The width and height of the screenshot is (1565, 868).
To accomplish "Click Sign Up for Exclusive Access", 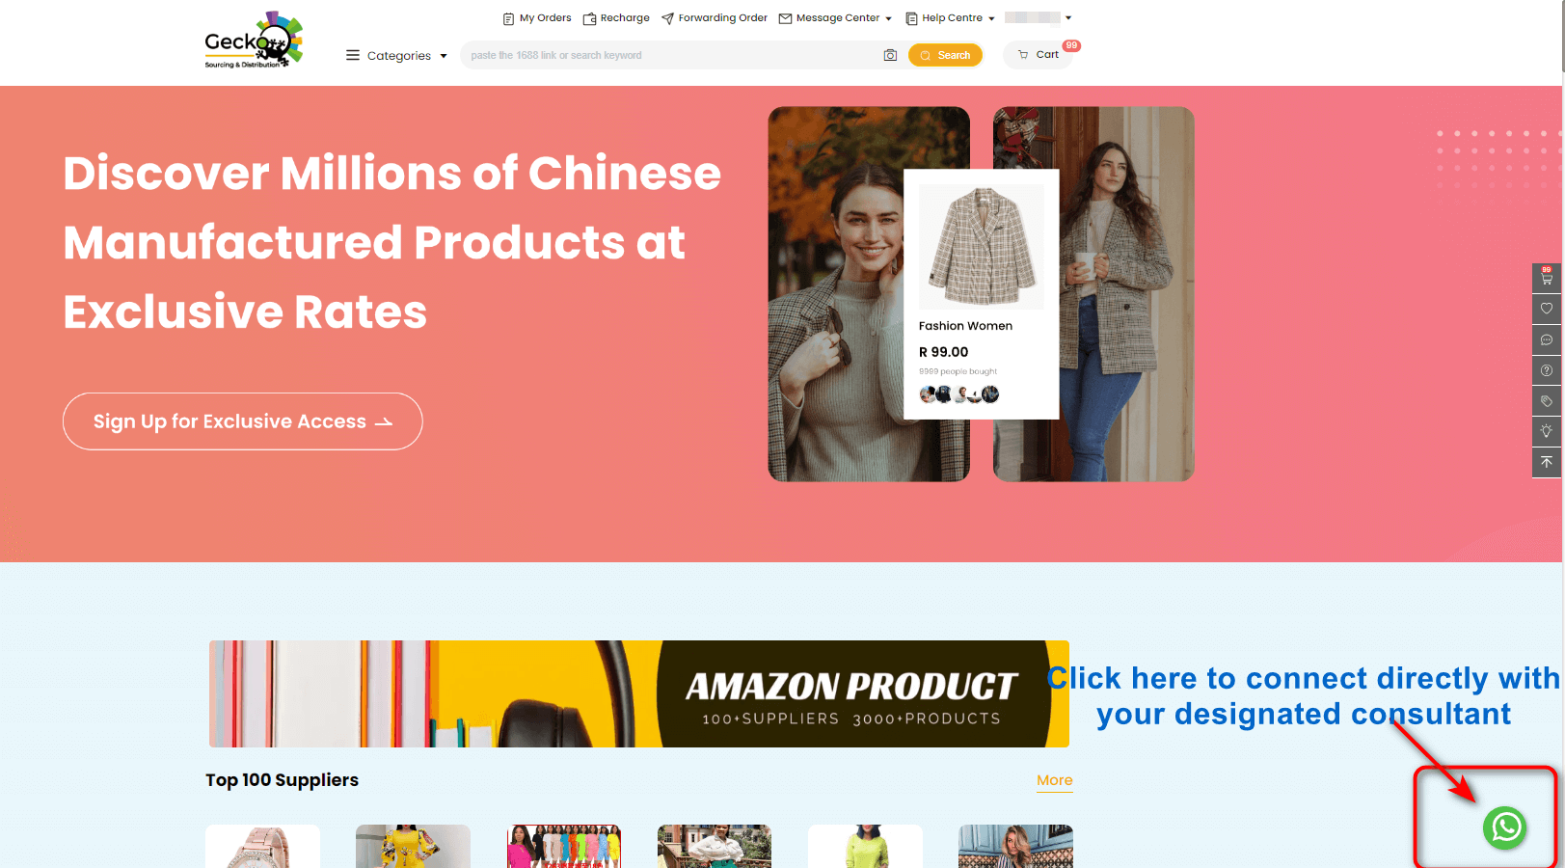I will pyautogui.click(x=243, y=421).
